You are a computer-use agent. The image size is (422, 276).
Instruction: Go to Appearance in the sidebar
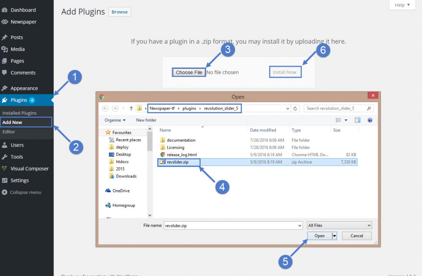24,88
